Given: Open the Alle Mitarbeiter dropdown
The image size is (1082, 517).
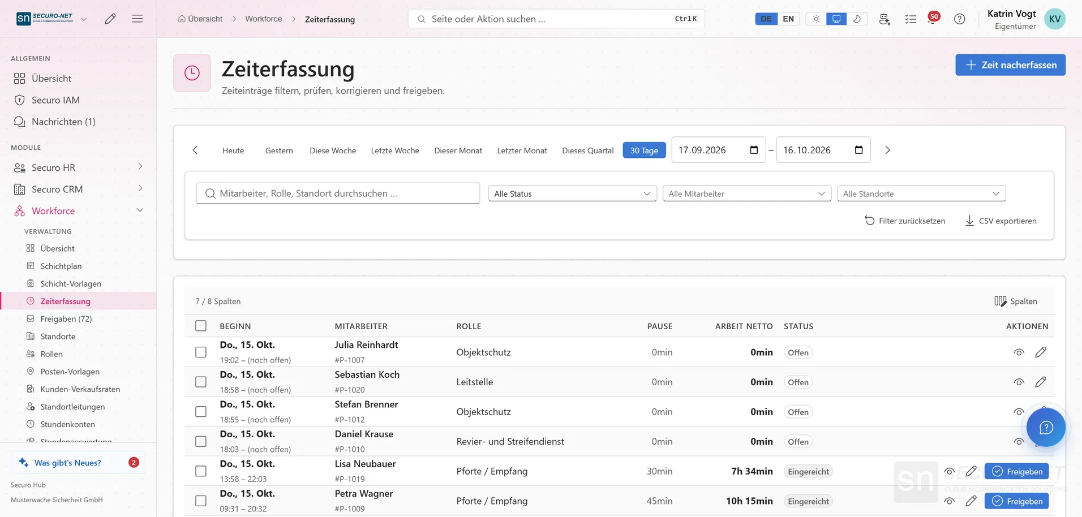Looking at the screenshot, I should click(x=747, y=193).
